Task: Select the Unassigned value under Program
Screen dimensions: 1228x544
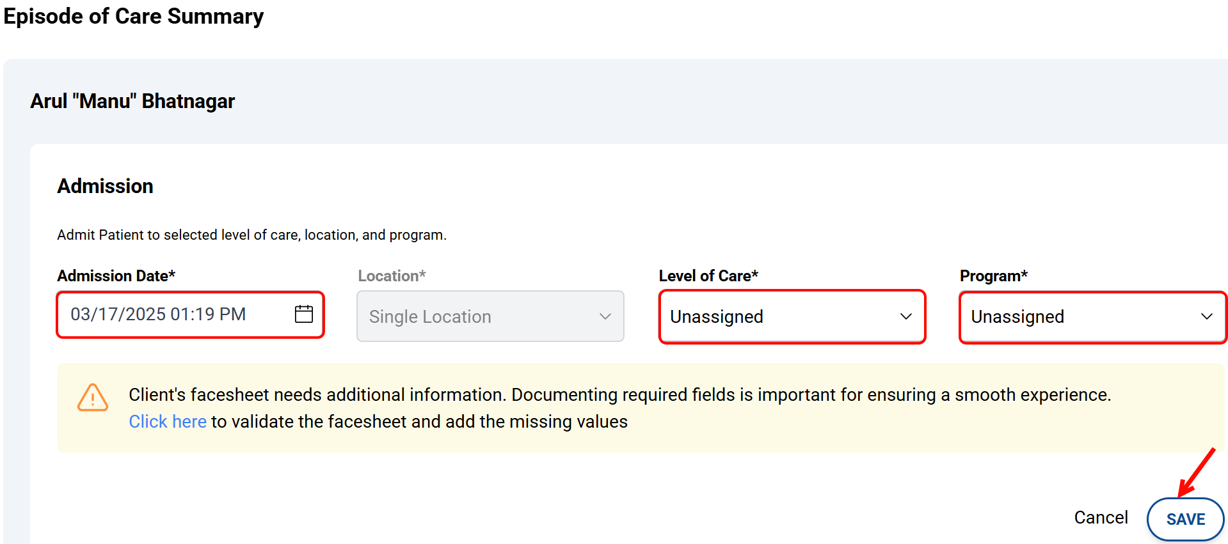Action: pyautogui.click(x=1017, y=316)
